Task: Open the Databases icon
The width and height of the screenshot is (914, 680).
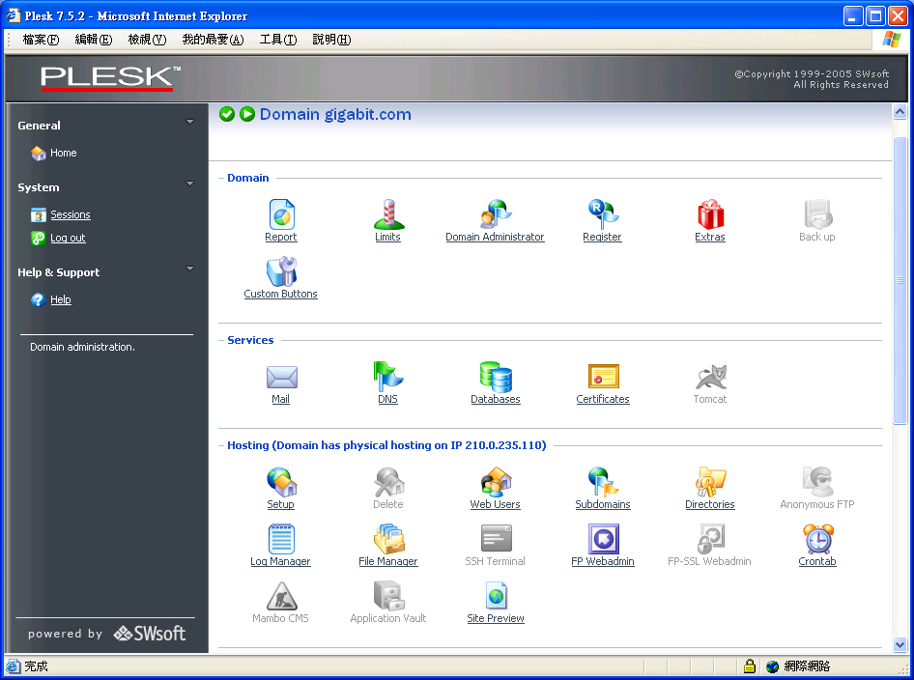Action: click(495, 377)
